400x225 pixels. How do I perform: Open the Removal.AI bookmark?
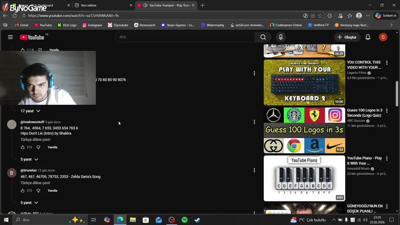(145, 25)
